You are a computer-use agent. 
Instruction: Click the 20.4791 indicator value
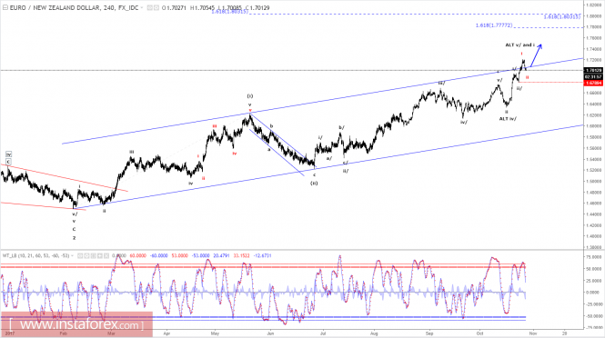coord(221,255)
